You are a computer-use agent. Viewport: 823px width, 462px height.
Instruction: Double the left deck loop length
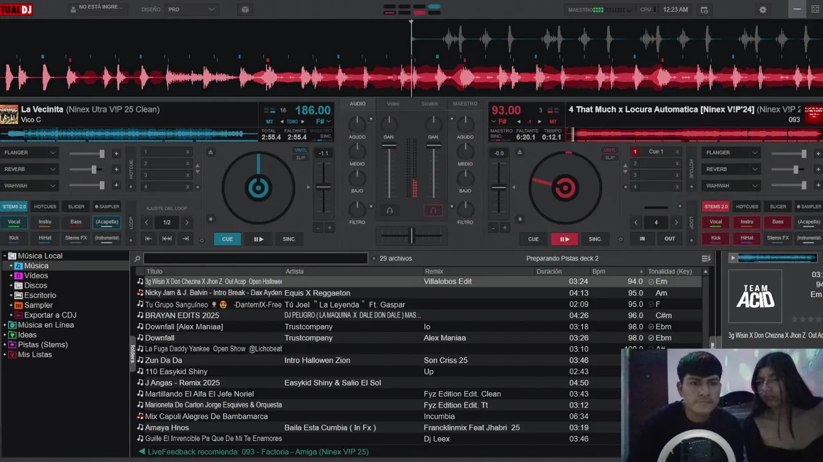[187, 223]
